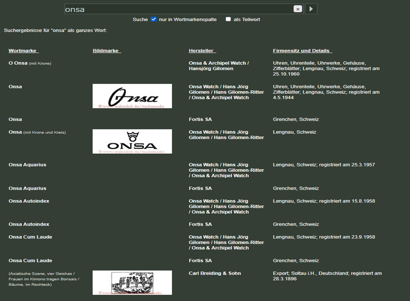
Task: Sort by the Hersteller column header
Action: (x=202, y=51)
